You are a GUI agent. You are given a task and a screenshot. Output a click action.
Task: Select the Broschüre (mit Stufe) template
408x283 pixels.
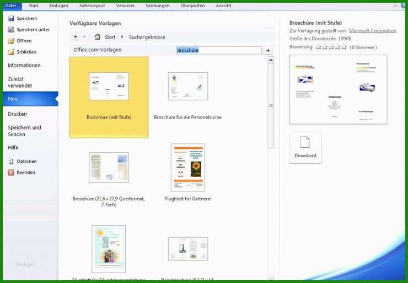tap(109, 98)
